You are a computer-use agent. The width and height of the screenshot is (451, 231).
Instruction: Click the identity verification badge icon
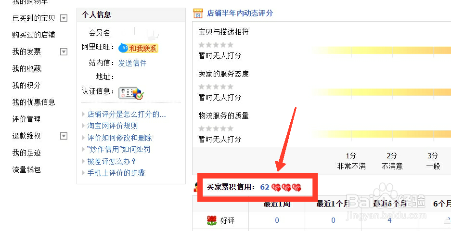(131, 93)
